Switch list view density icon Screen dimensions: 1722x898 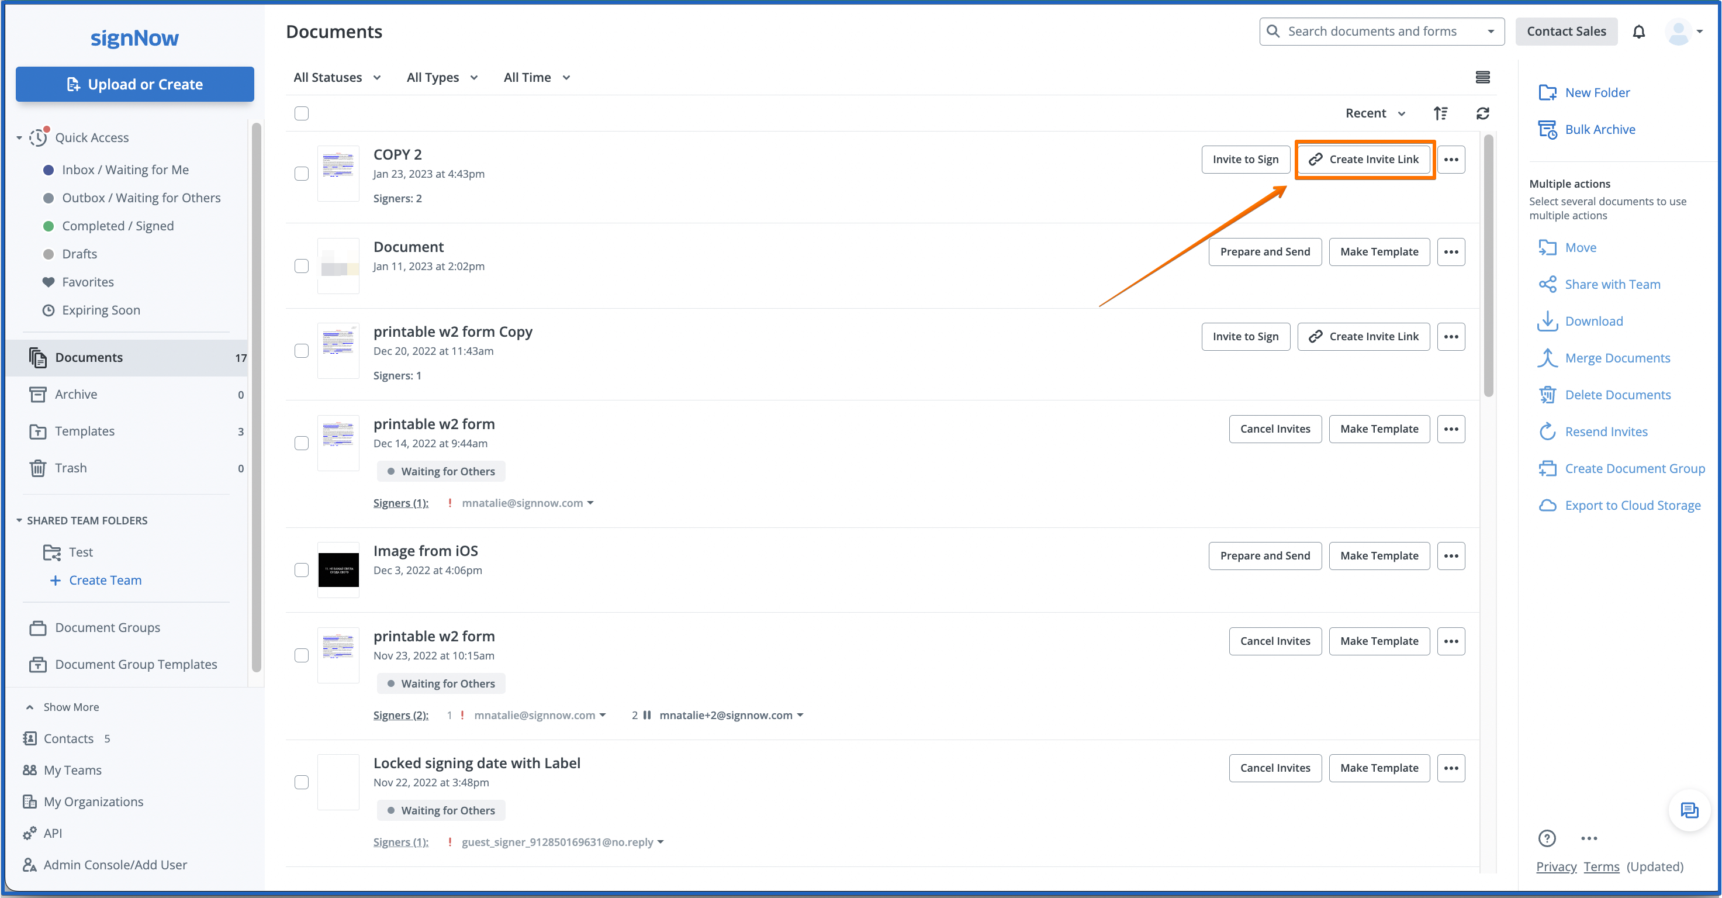tap(1482, 78)
